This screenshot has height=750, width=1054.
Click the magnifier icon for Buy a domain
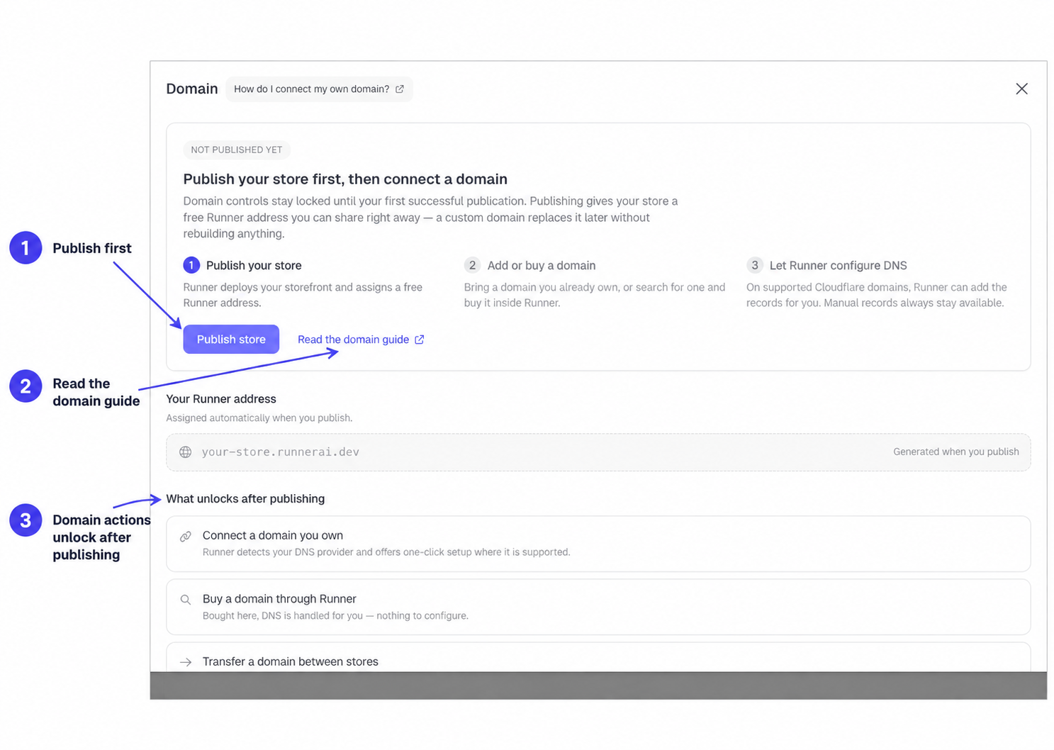click(x=186, y=600)
